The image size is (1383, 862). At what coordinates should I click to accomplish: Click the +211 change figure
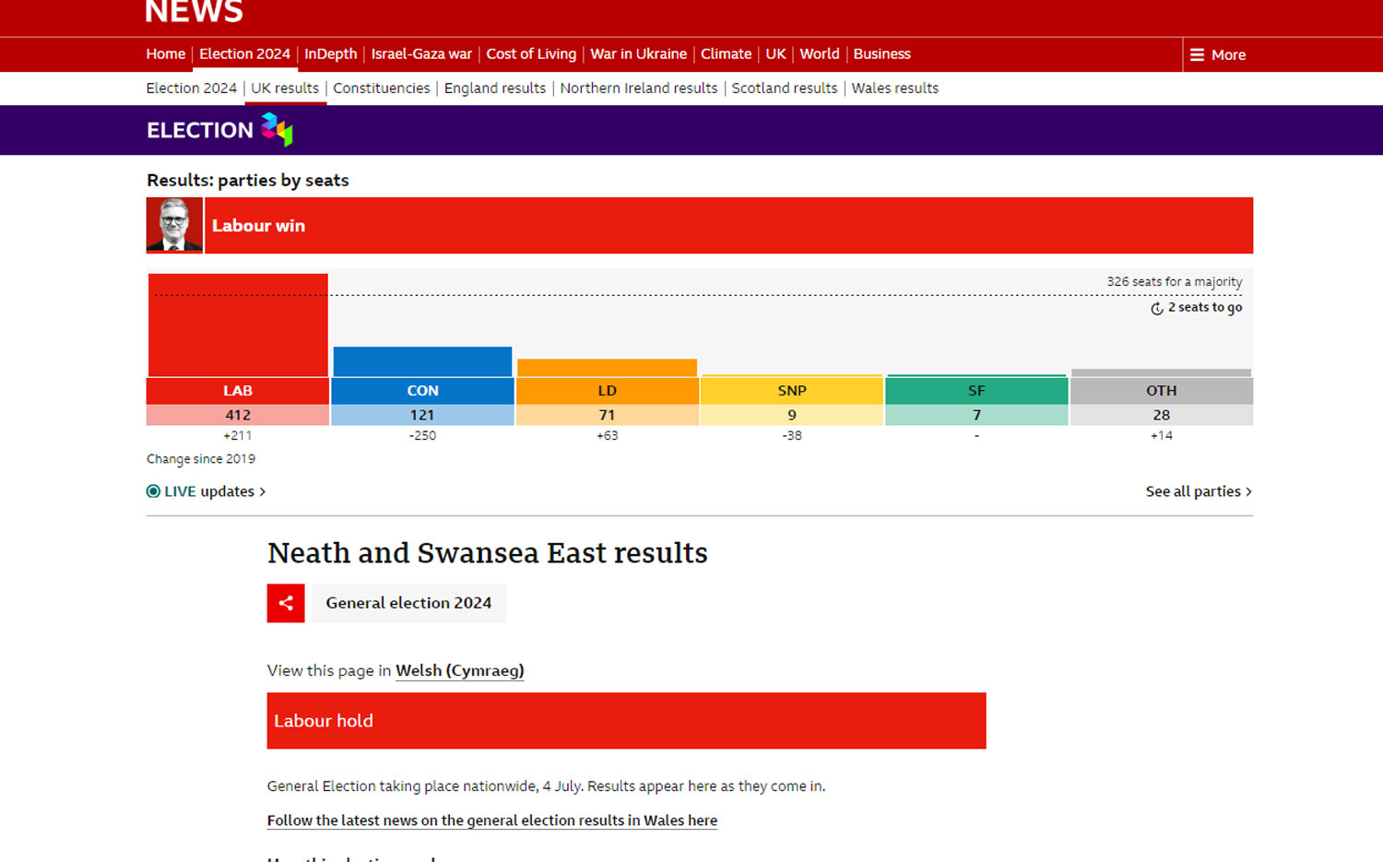pos(238,435)
